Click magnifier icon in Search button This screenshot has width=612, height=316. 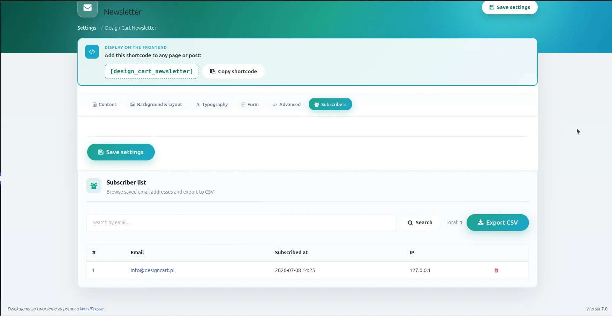(x=410, y=223)
